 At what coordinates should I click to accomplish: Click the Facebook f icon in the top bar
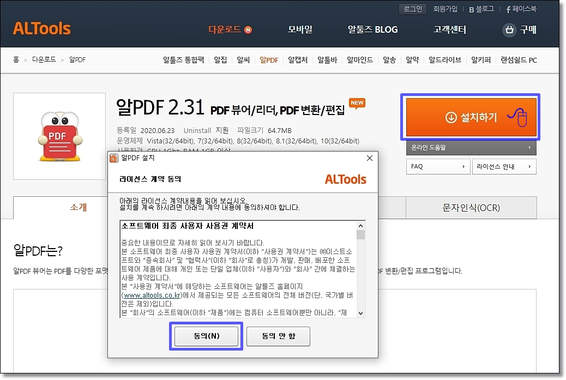pyautogui.click(x=508, y=9)
